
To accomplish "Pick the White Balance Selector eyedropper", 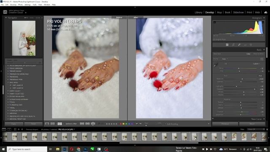I will click(x=216, y=65).
